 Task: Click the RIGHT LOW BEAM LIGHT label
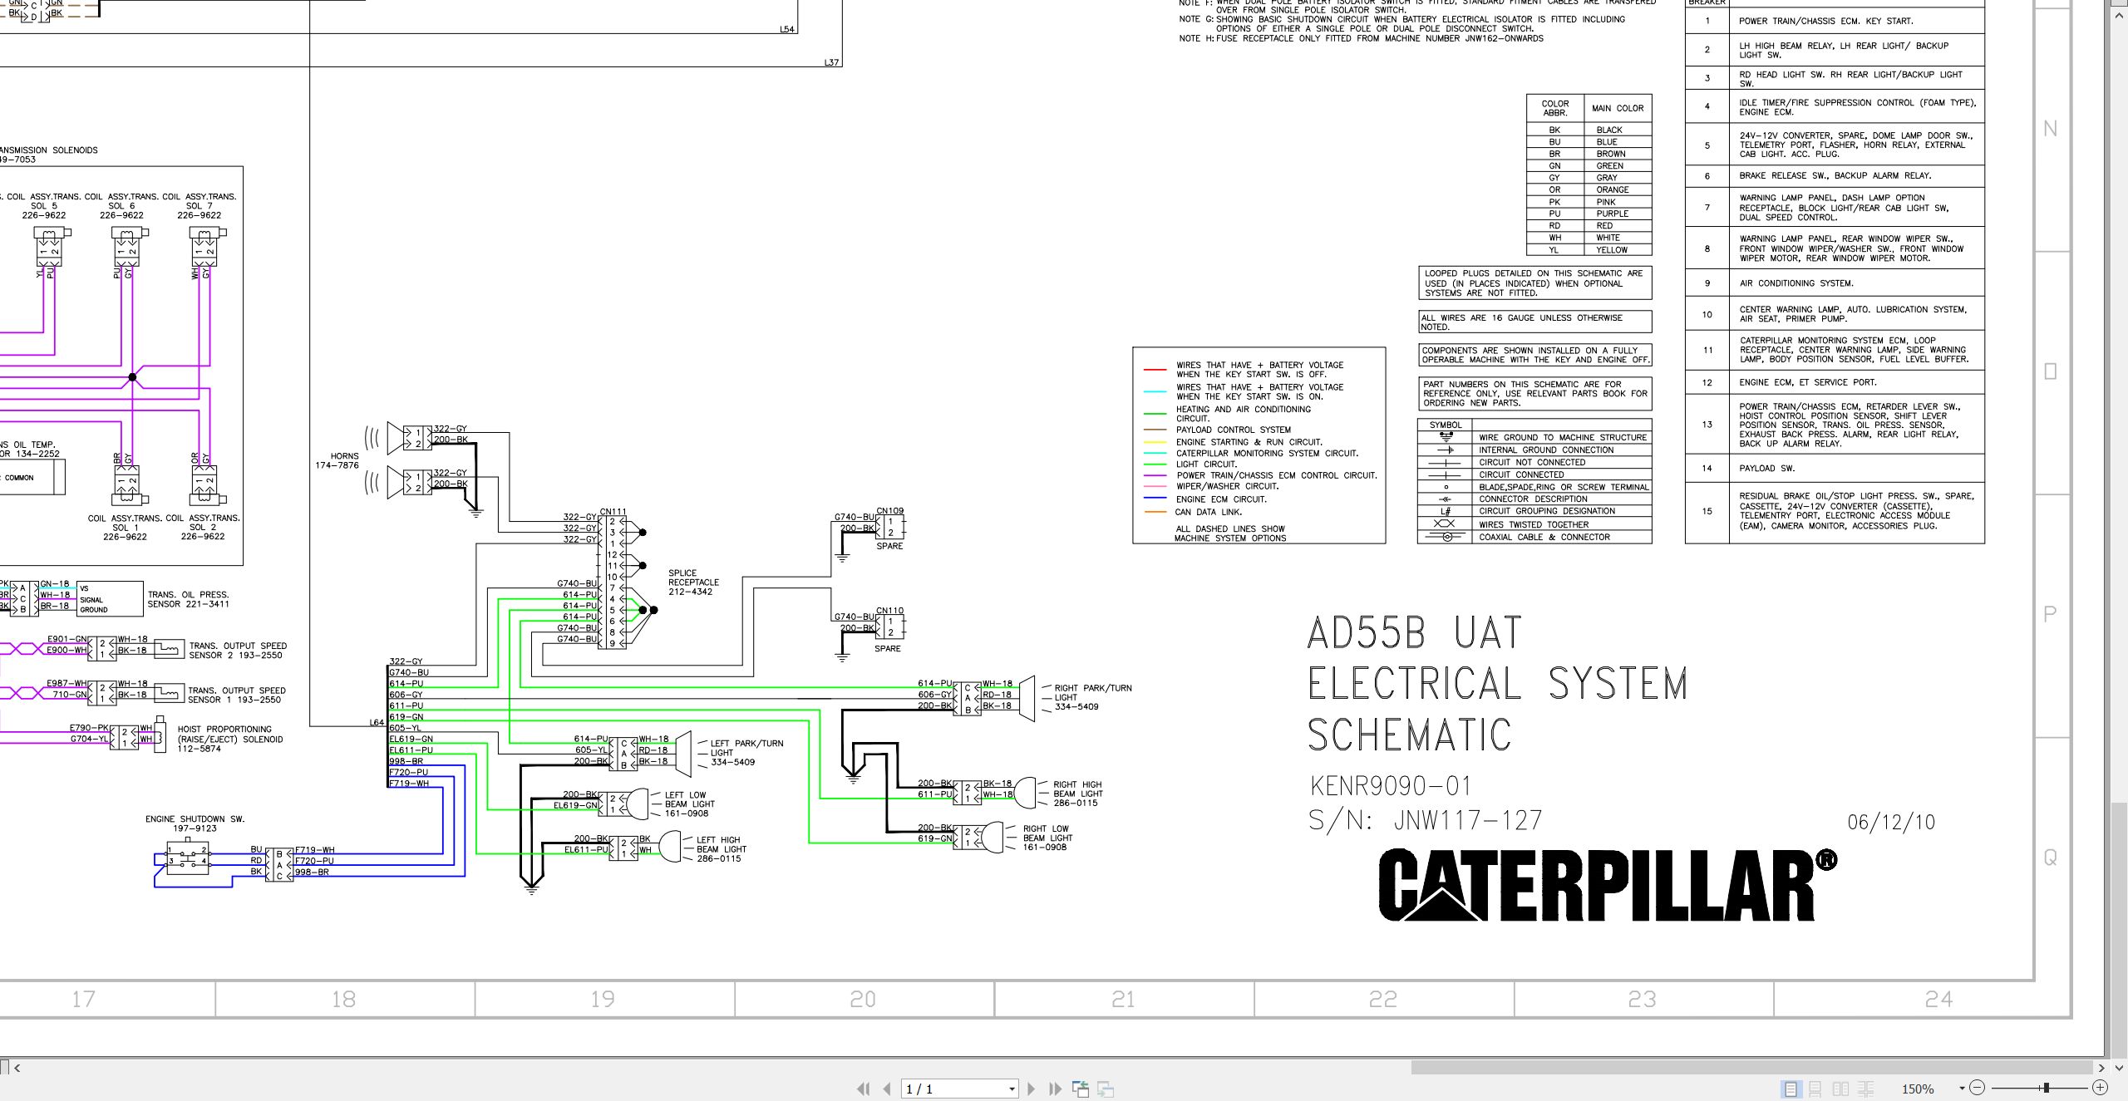point(1047,838)
